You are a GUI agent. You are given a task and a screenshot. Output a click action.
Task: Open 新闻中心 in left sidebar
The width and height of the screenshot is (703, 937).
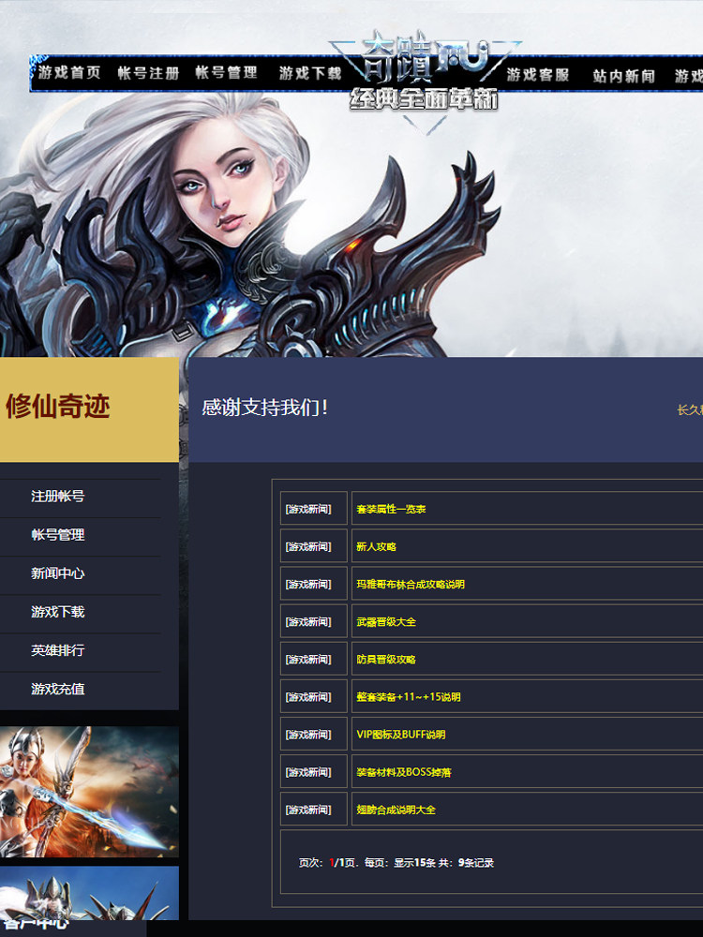tap(57, 573)
